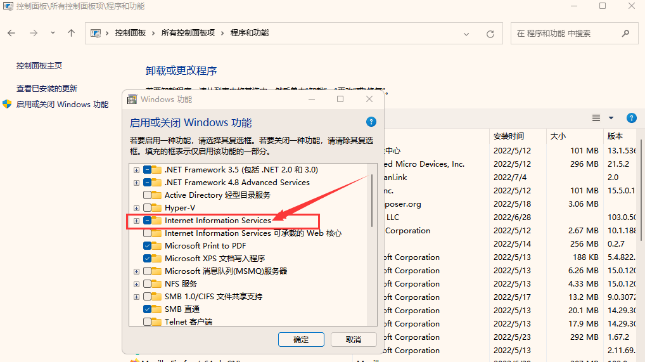Uncheck Microsoft Print to PDF
This screenshot has height=362, width=645.
coord(147,246)
